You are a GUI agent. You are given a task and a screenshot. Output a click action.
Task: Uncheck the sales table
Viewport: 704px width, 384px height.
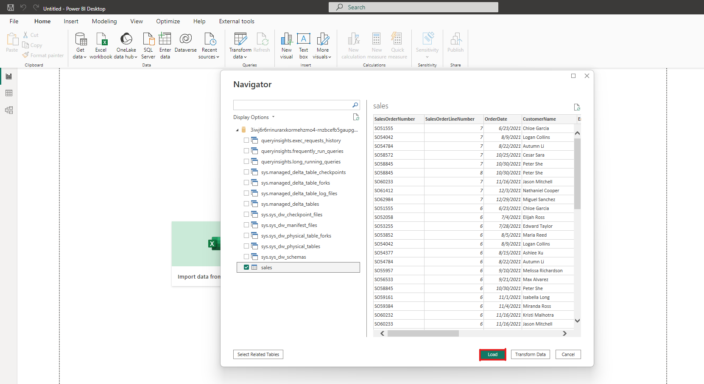[246, 267]
